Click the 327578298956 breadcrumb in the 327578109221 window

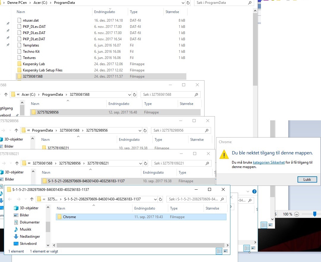[x=70, y=163]
